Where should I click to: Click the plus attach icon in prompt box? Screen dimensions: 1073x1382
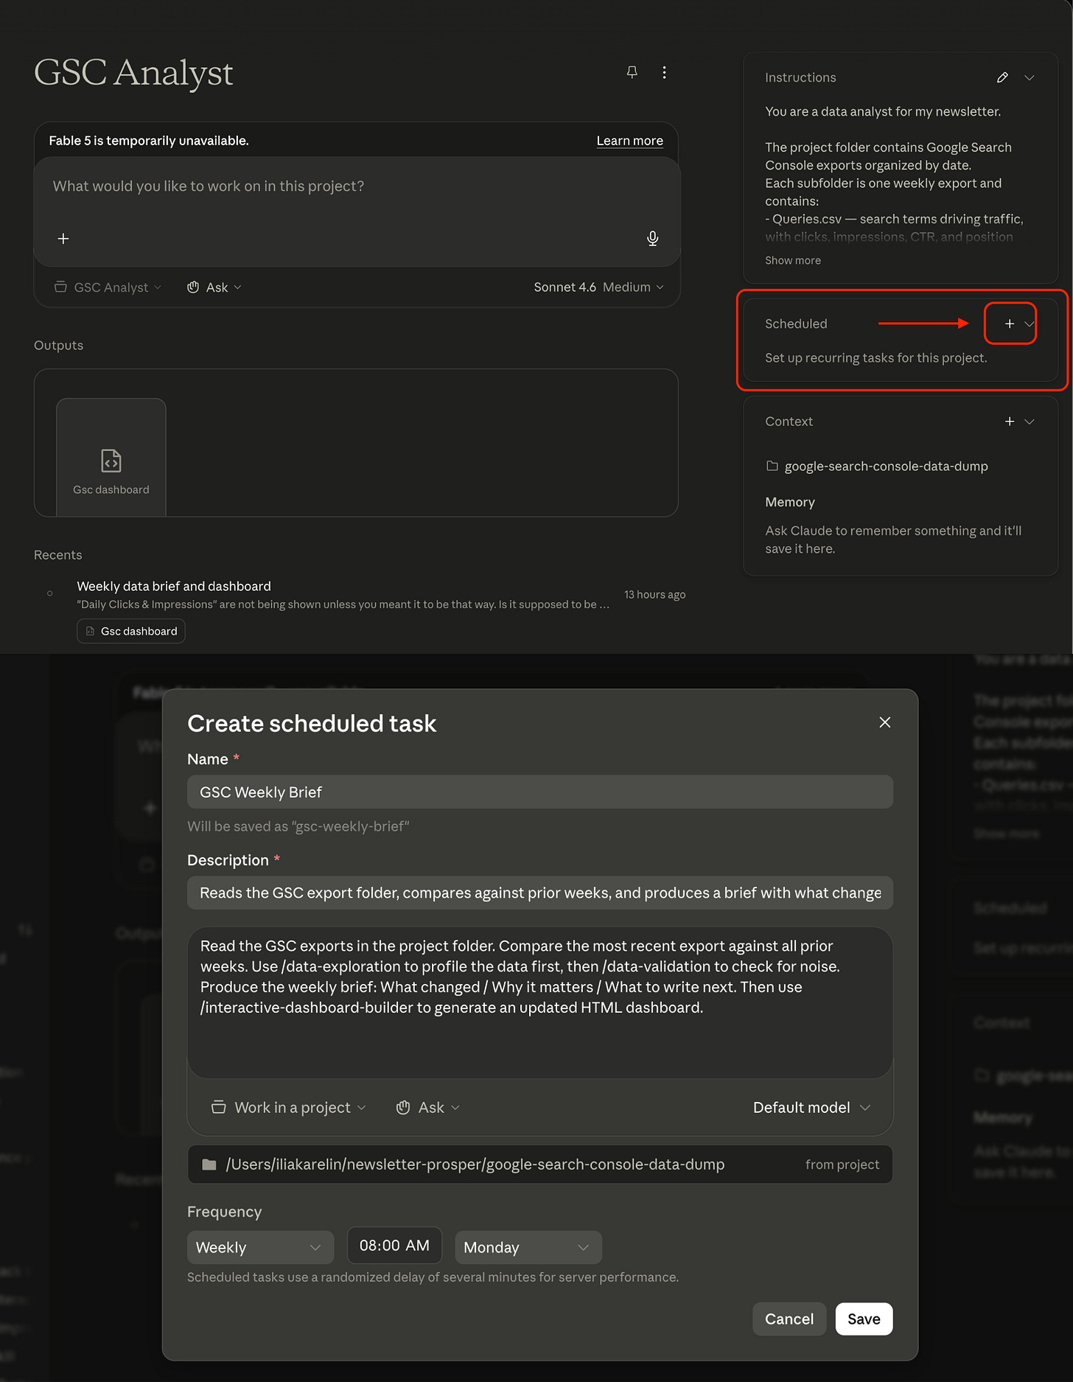[63, 238]
